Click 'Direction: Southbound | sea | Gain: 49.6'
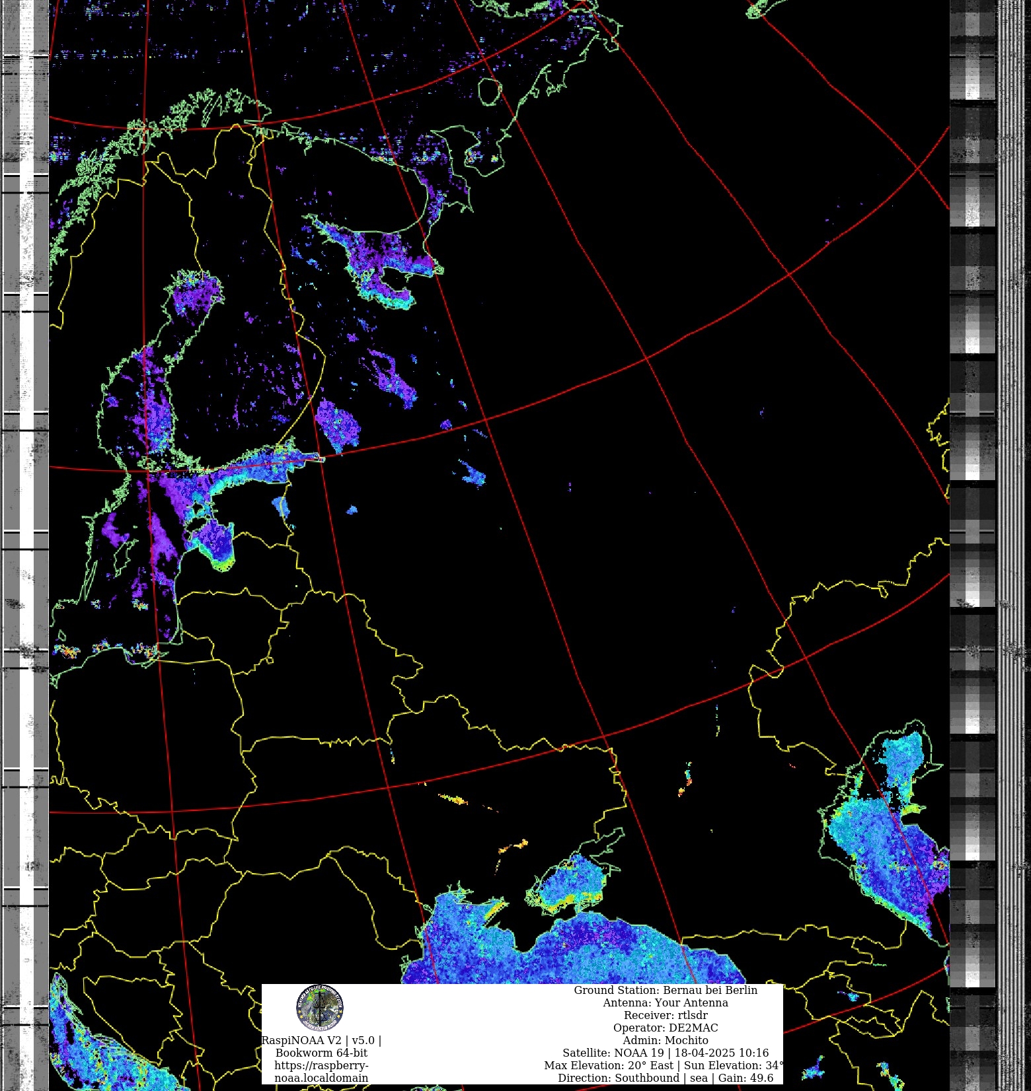The image size is (1031, 1091). 666,1078
